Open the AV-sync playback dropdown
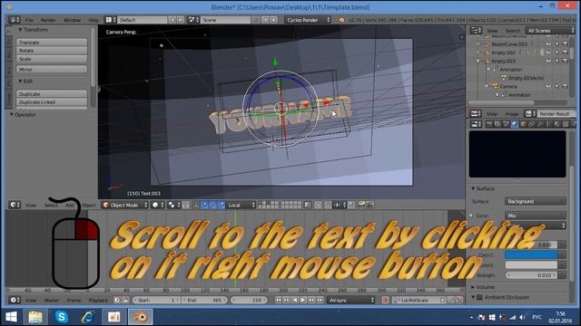The height and width of the screenshot is (326, 581). 351,300
